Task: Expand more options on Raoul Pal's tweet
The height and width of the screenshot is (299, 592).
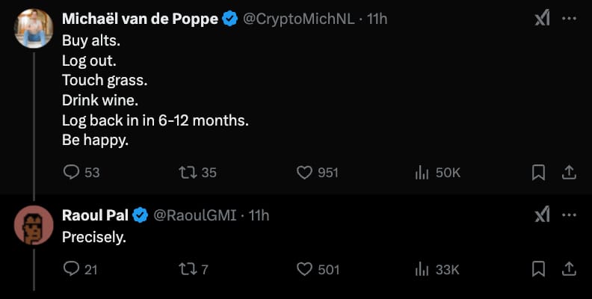Action: point(569,215)
